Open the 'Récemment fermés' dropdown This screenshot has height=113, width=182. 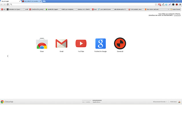click(x=160, y=102)
